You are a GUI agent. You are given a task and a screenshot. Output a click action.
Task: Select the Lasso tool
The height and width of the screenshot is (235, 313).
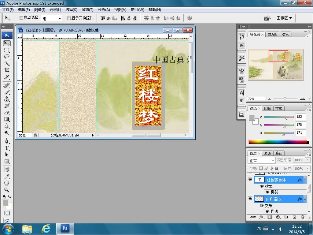pyautogui.click(x=7, y=57)
